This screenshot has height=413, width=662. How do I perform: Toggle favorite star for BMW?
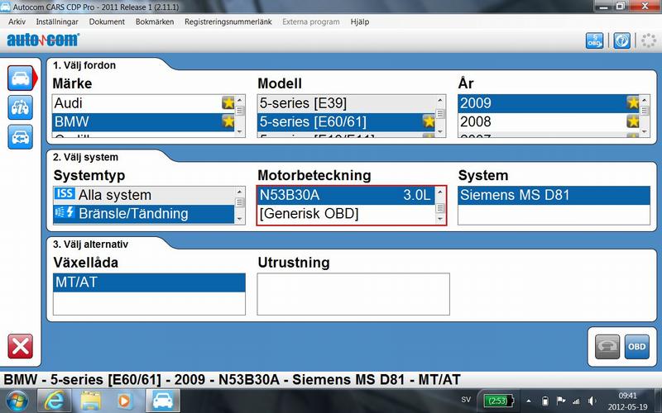[228, 122]
